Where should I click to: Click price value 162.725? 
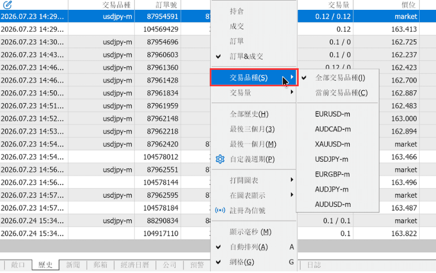(404, 42)
